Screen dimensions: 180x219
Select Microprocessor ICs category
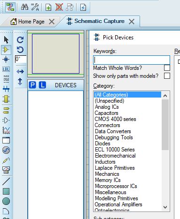(127, 186)
